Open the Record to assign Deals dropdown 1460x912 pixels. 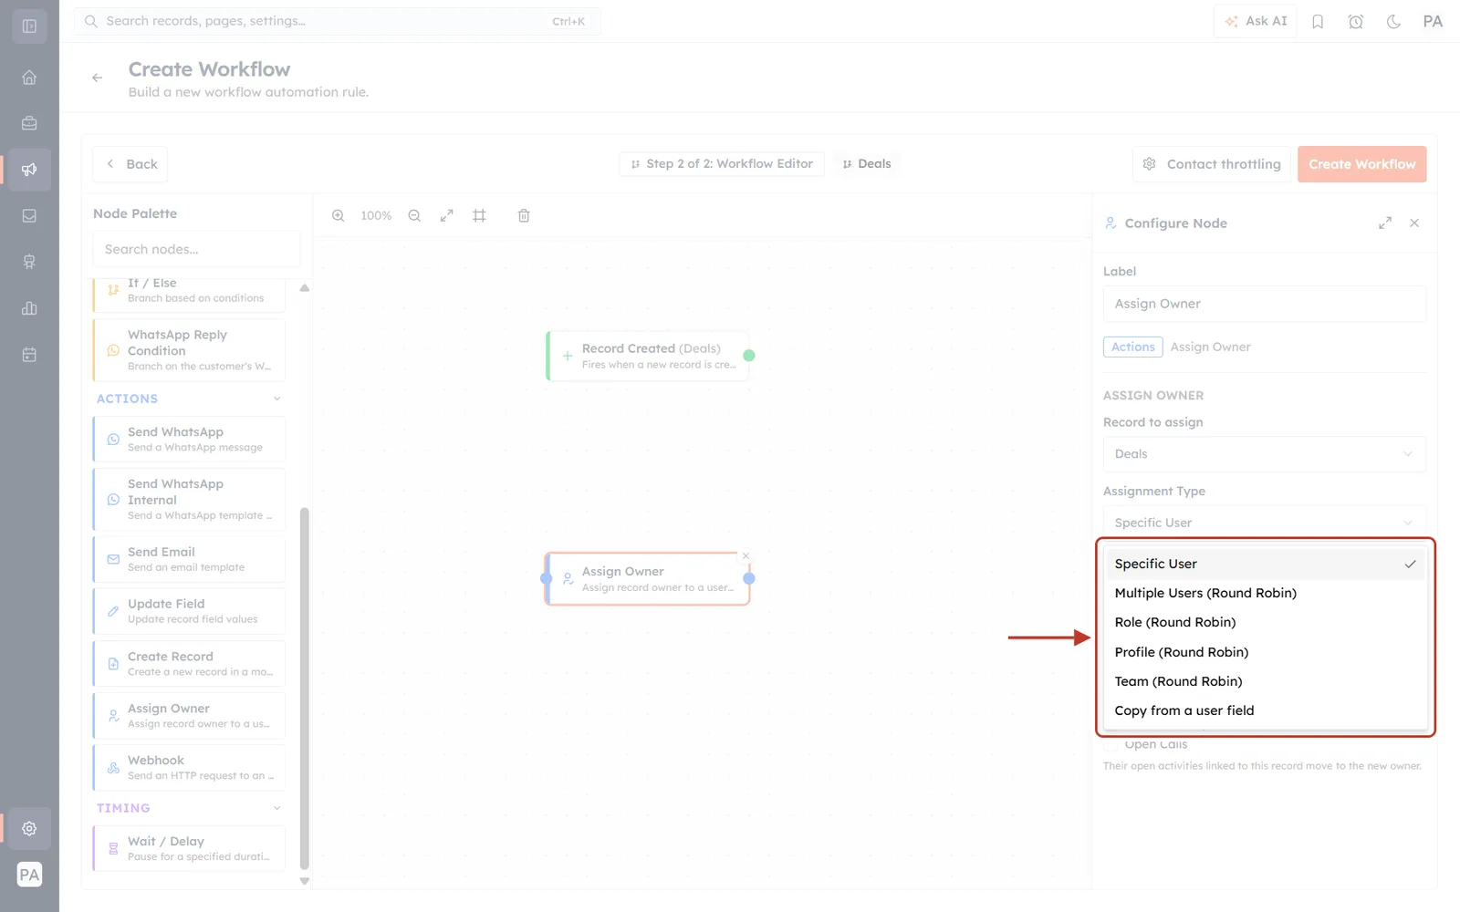tap(1264, 454)
